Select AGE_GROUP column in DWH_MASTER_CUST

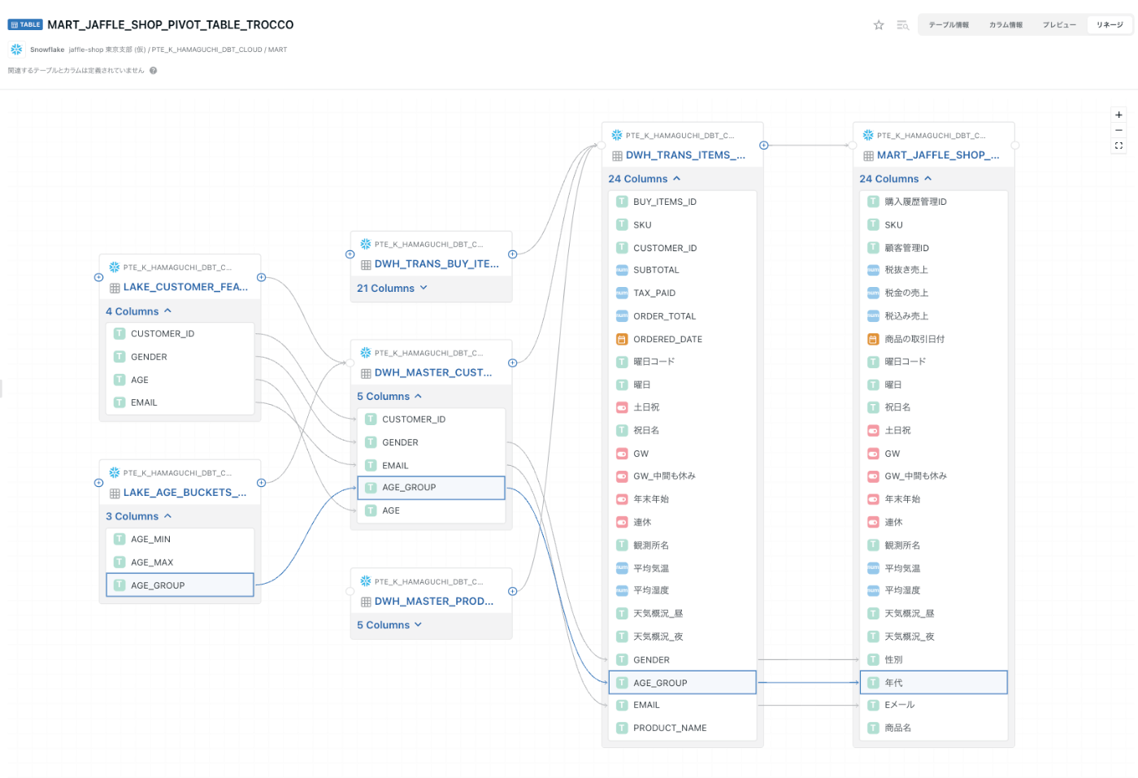click(x=431, y=488)
